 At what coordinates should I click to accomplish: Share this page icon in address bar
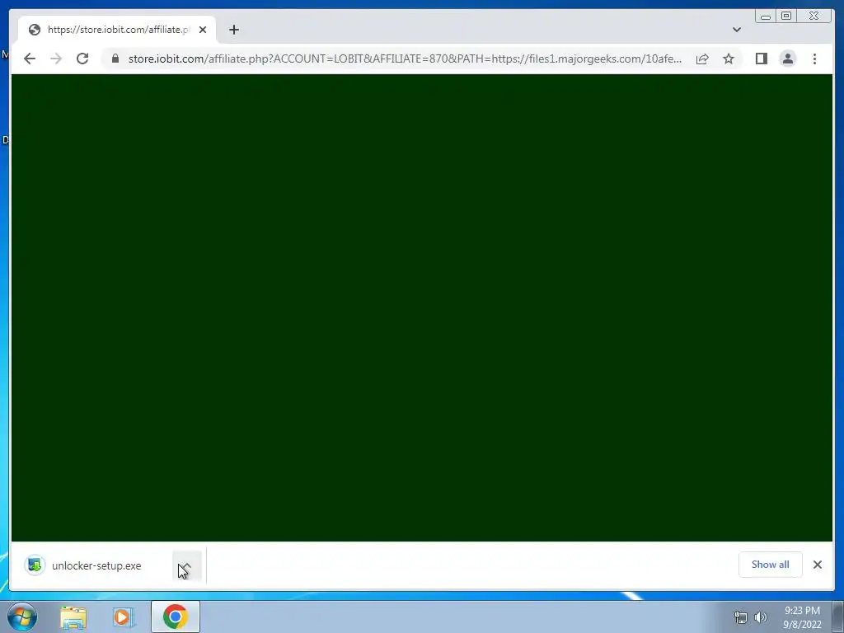702,59
